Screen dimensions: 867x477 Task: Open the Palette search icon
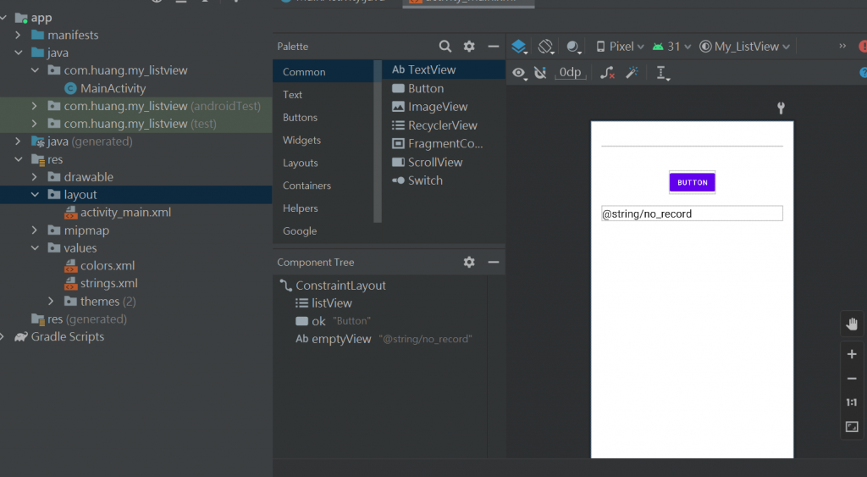pos(445,47)
